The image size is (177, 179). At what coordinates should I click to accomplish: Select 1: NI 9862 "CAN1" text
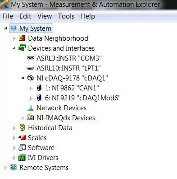point(72,88)
